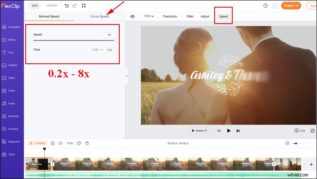Duplicate the selected scene
The image size is (317, 179).
[x=79, y=143]
